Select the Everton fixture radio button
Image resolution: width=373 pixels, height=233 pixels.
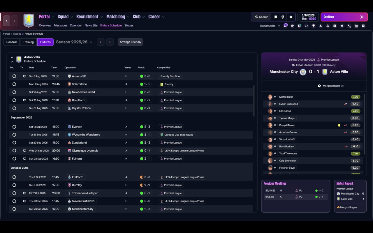pos(14,127)
